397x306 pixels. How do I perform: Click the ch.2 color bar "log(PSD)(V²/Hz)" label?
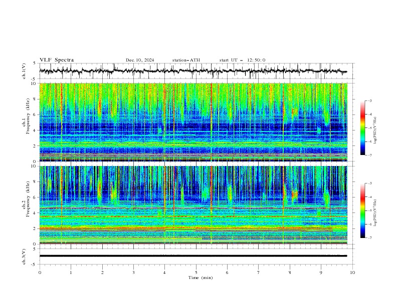[375, 212]
